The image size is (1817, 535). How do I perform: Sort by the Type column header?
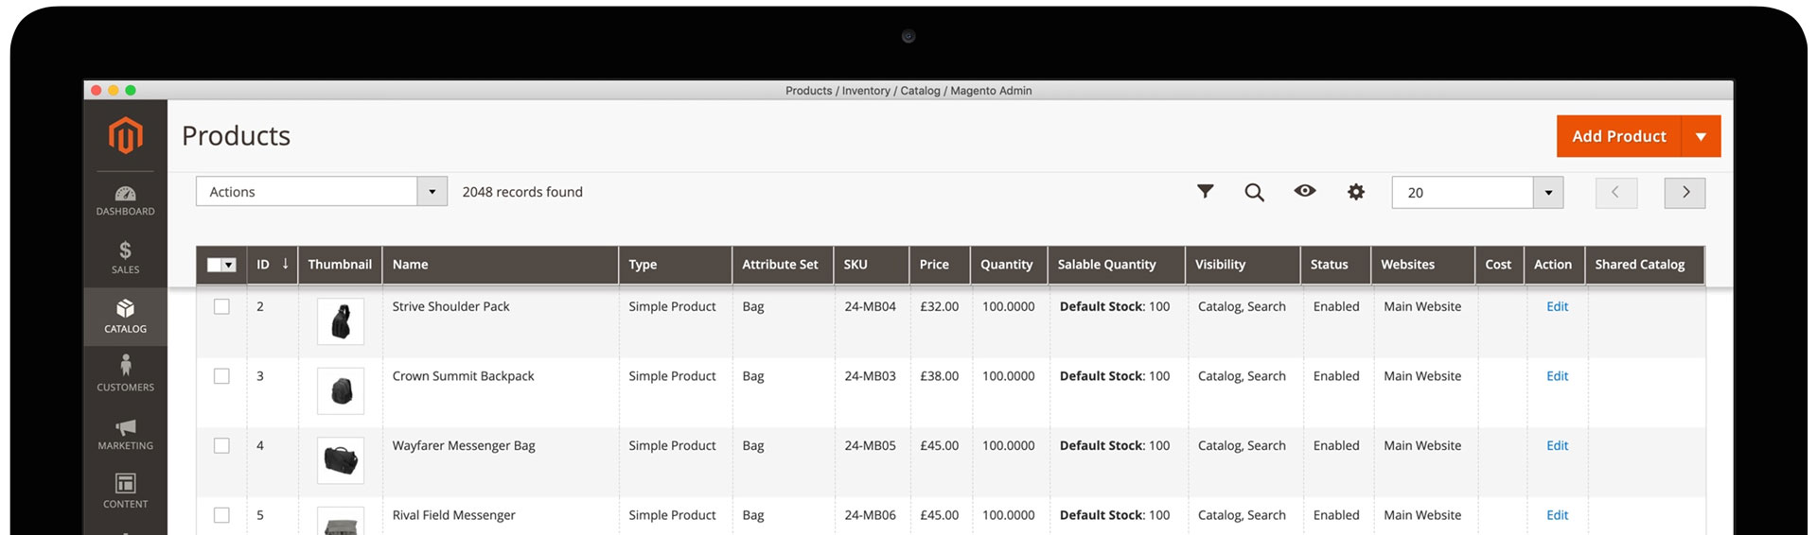click(x=675, y=265)
